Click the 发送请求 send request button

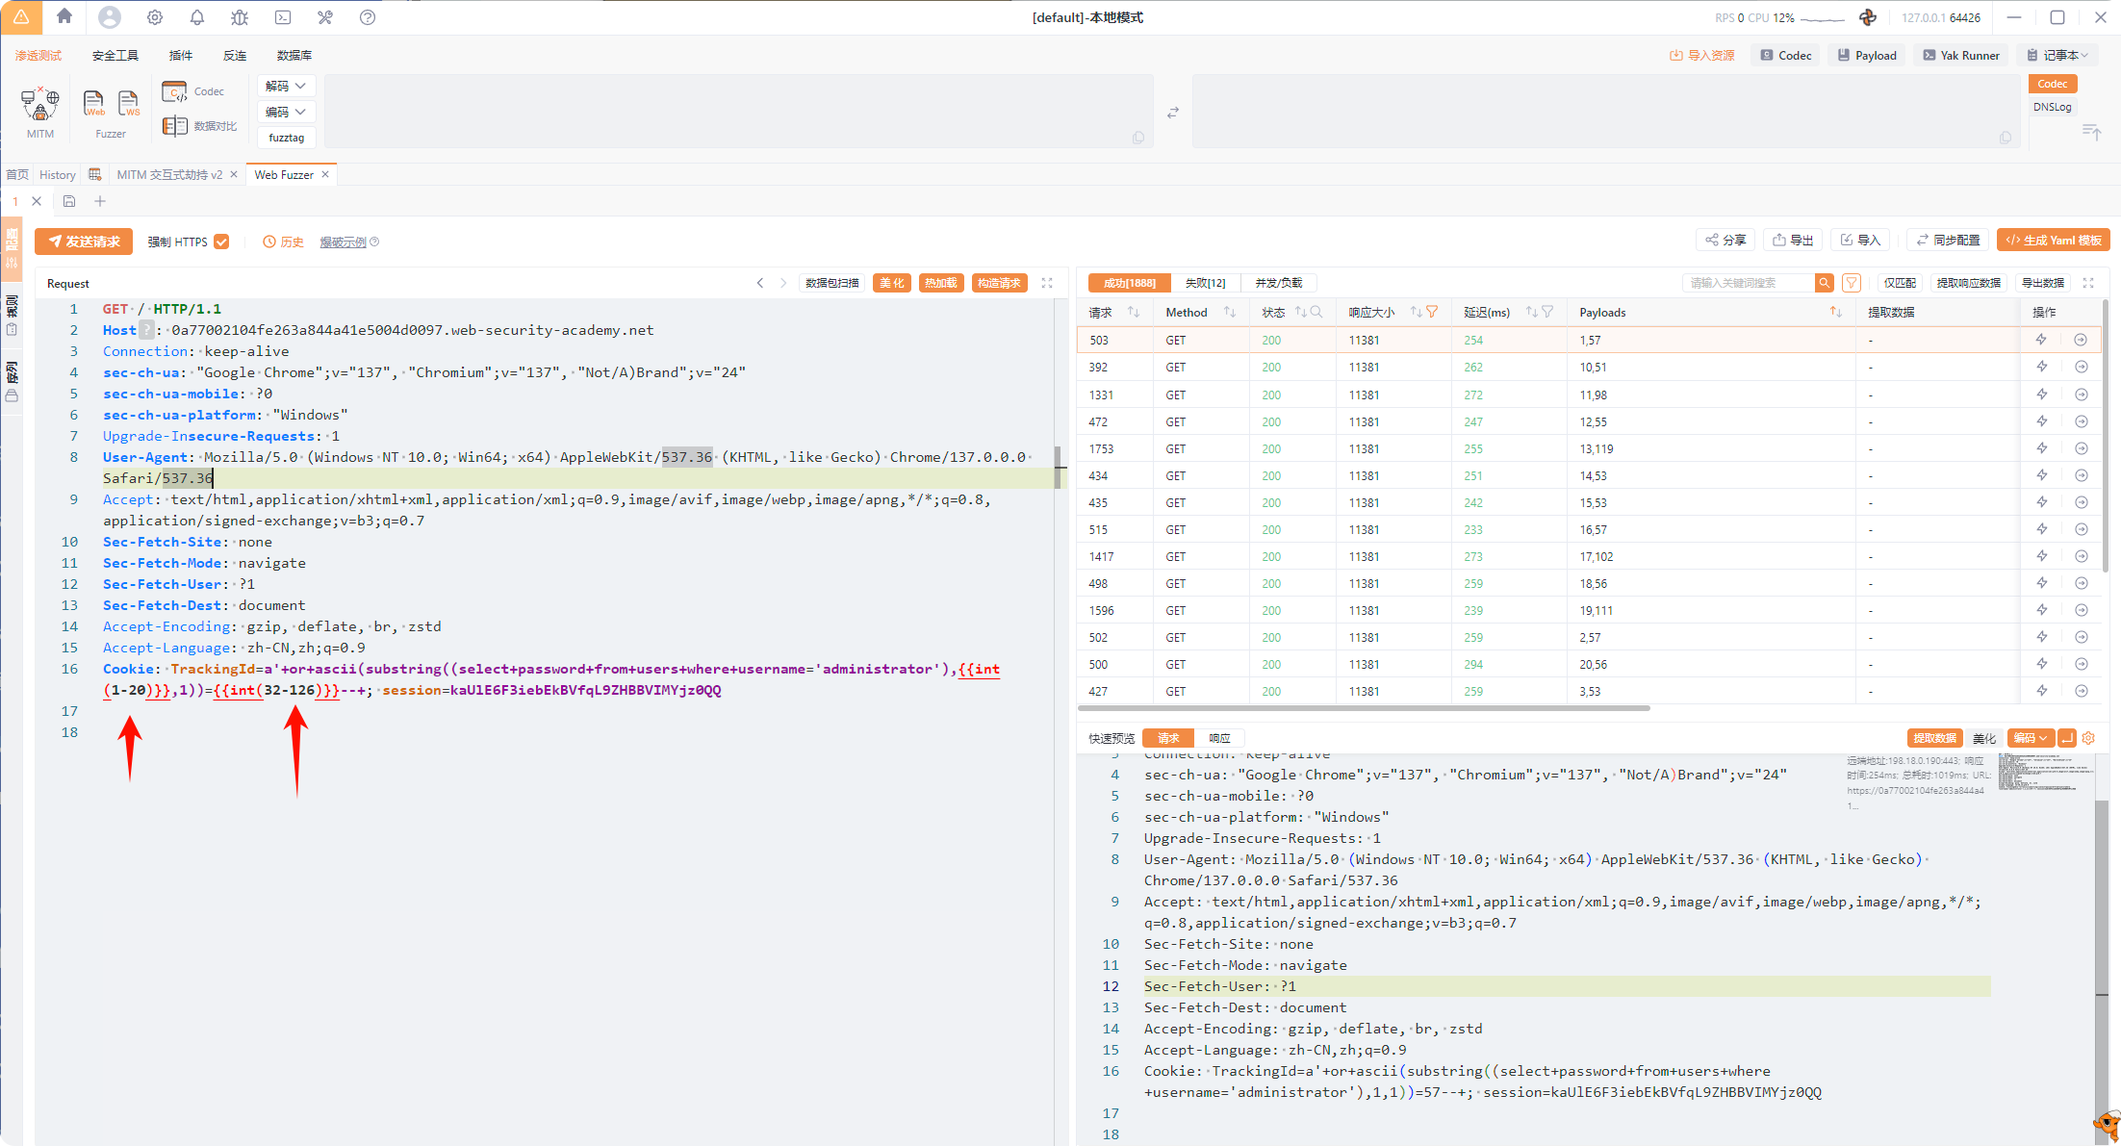tap(84, 242)
